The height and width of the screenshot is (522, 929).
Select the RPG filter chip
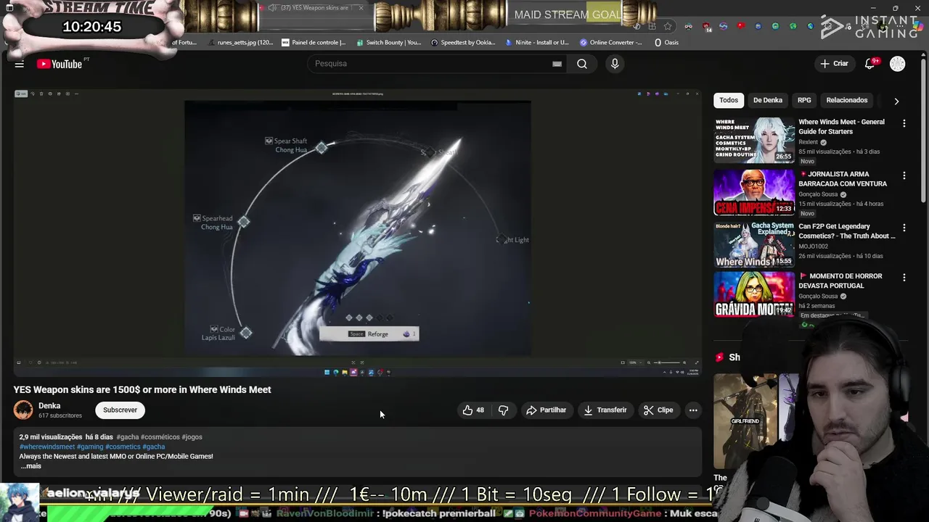[804, 100]
